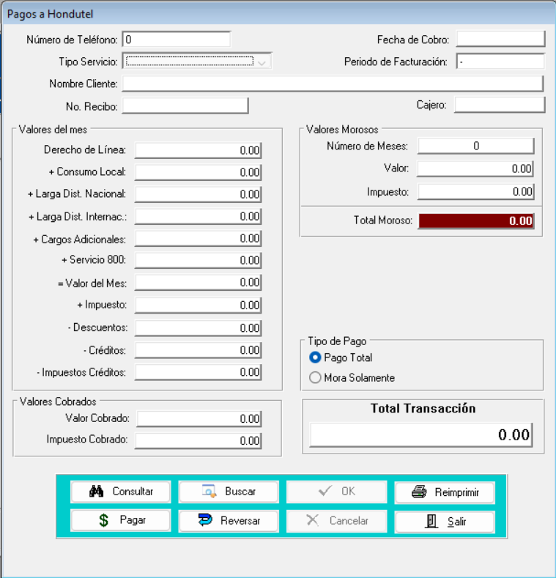Image resolution: width=556 pixels, height=578 pixels.
Task: Click the green dollar icon on Pagar
Action: tap(104, 520)
